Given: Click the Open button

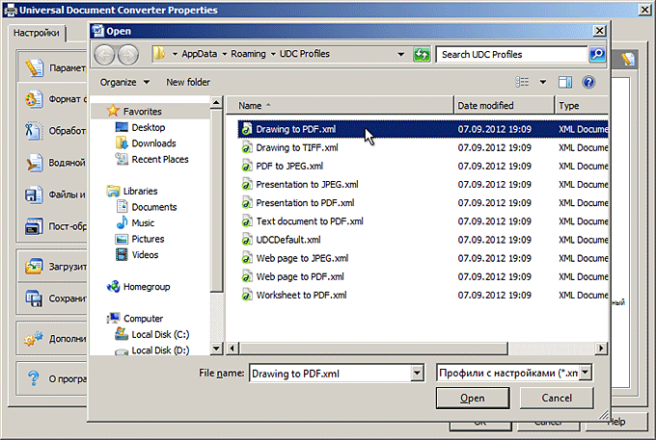Looking at the screenshot, I should [473, 398].
